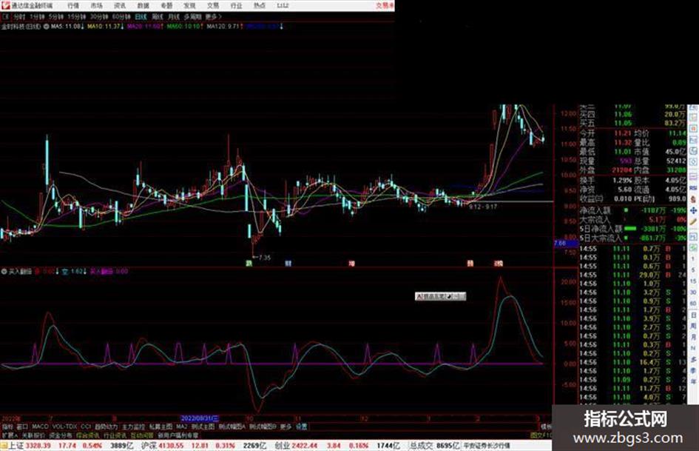Click the highlighted date 2022/08/31 on time axis

[x=200, y=418]
